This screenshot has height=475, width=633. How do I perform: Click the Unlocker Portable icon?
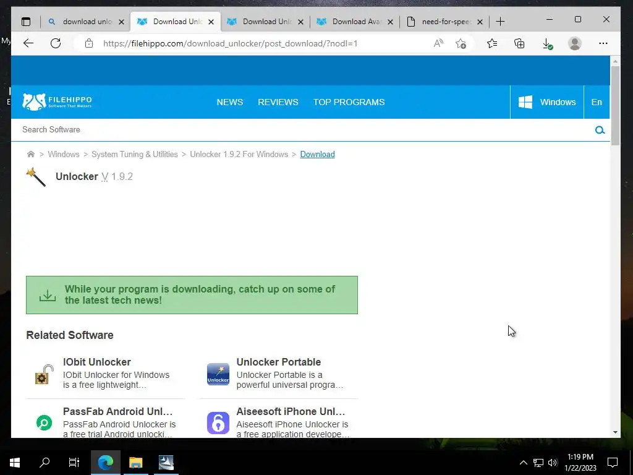pos(218,374)
